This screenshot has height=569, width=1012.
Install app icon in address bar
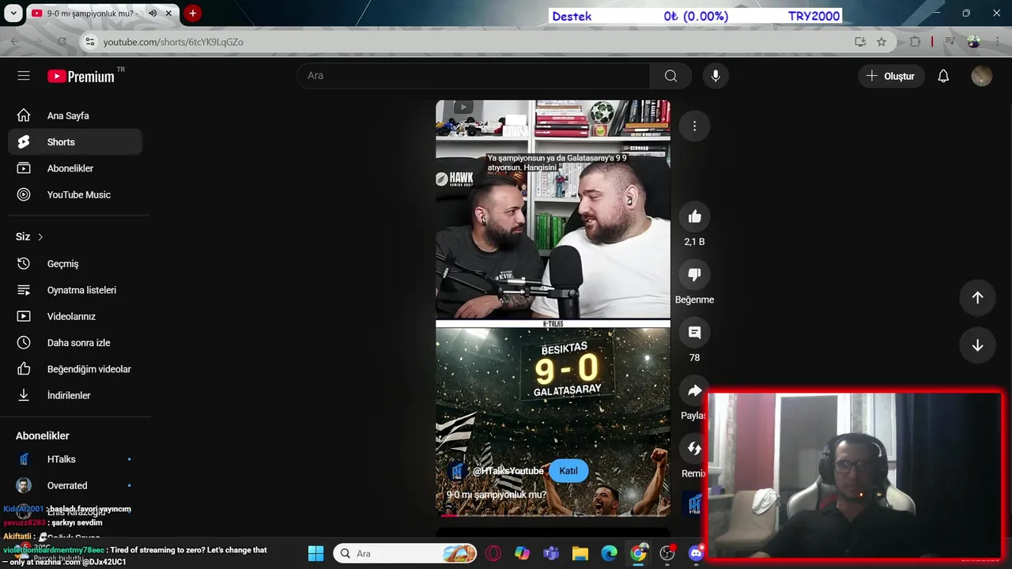pyautogui.click(x=860, y=42)
